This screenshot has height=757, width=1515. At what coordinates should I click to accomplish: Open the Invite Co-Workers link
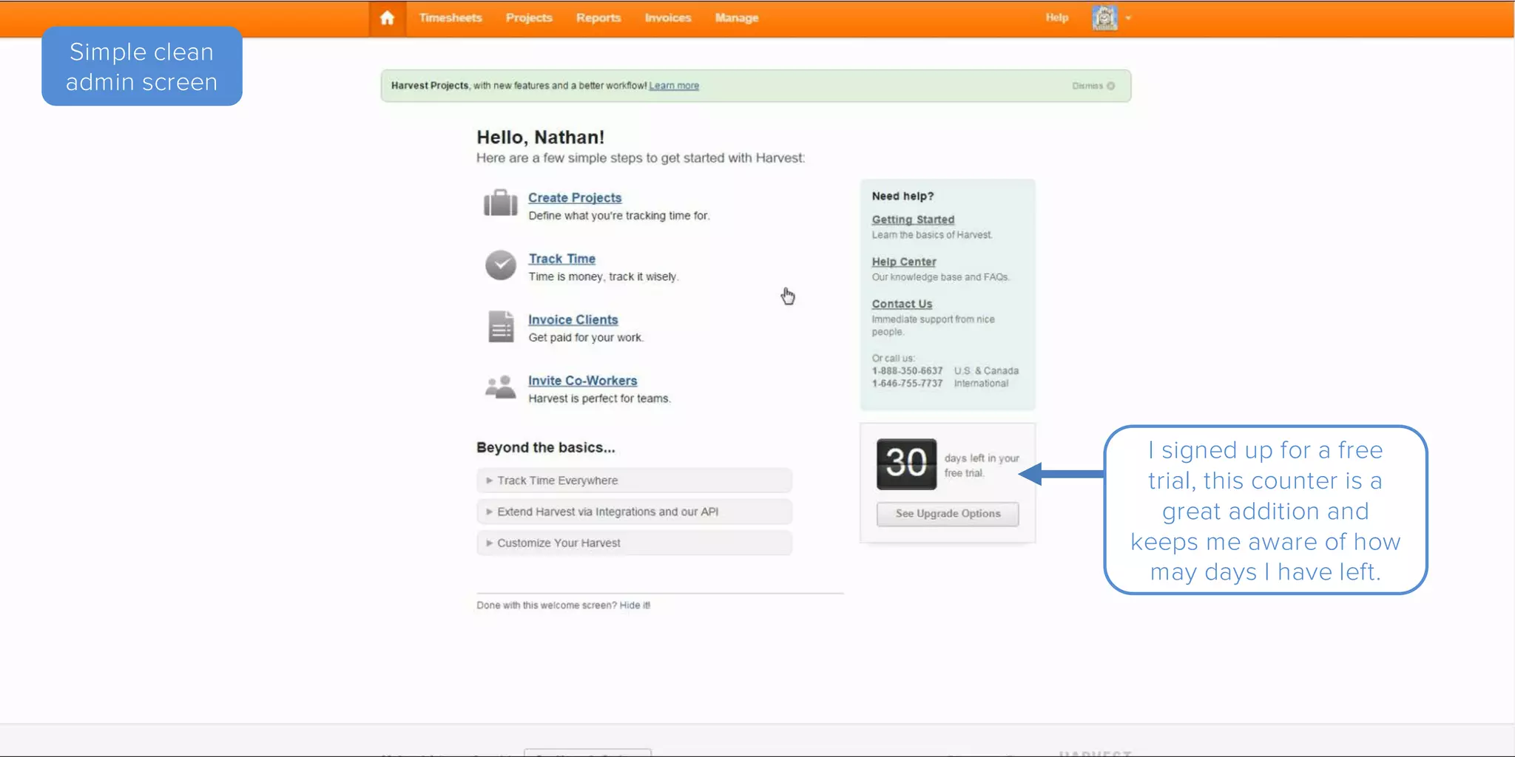pyautogui.click(x=583, y=381)
